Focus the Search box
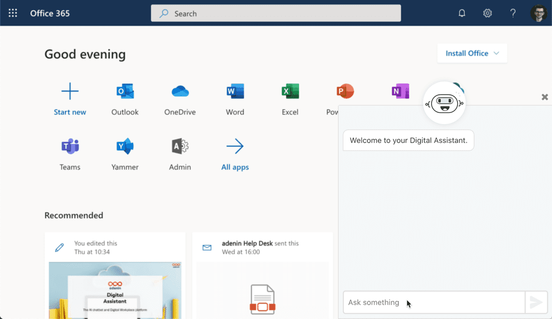This screenshot has height=319, width=552. [x=276, y=13]
